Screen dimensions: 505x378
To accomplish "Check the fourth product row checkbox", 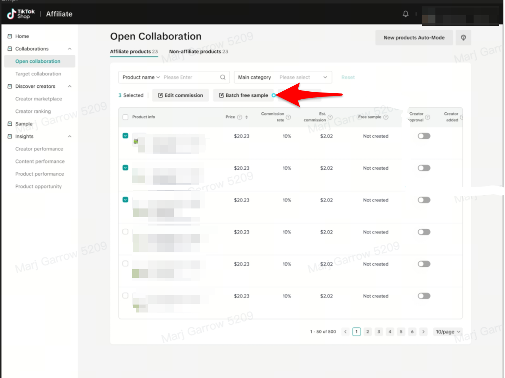I will 126,232.
